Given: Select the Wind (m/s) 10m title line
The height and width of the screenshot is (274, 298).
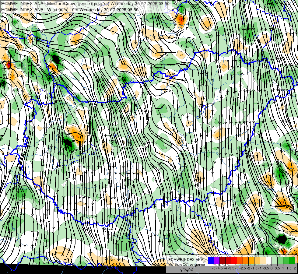Looking at the screenshot, I should click(x=70, y=10).
